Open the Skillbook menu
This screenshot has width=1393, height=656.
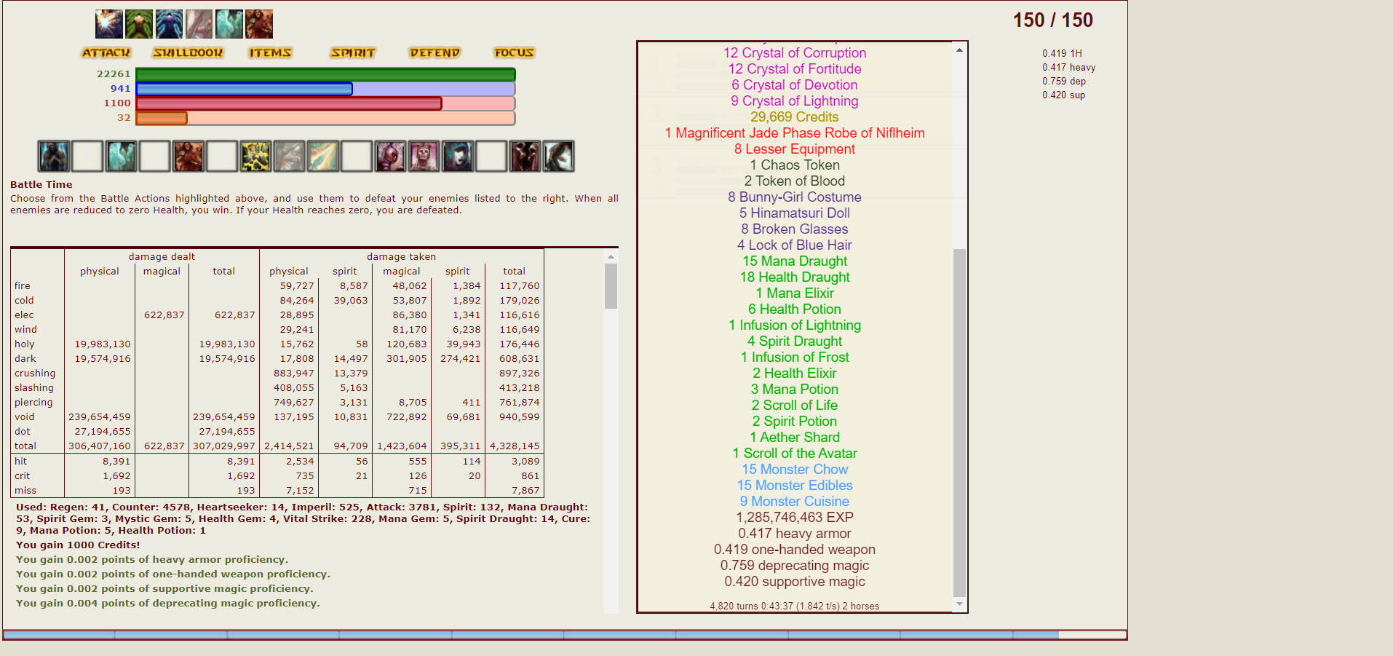pyautogui.click(x=188, y=52)
